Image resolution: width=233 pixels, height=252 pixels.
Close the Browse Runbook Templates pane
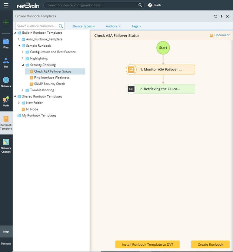point(227,16)
